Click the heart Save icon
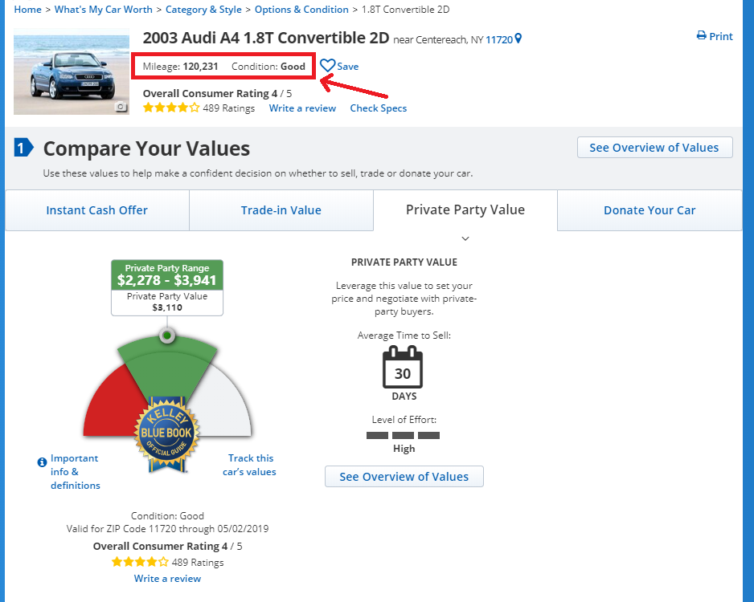Image resolution: width=754 pixels, height=602 pixels. [x=327, y=66]
